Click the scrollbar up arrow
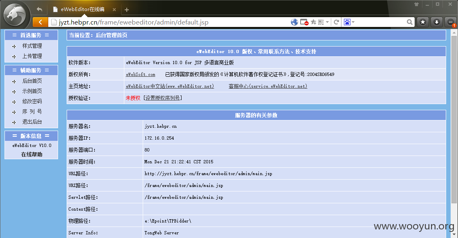 coord(454,32)
